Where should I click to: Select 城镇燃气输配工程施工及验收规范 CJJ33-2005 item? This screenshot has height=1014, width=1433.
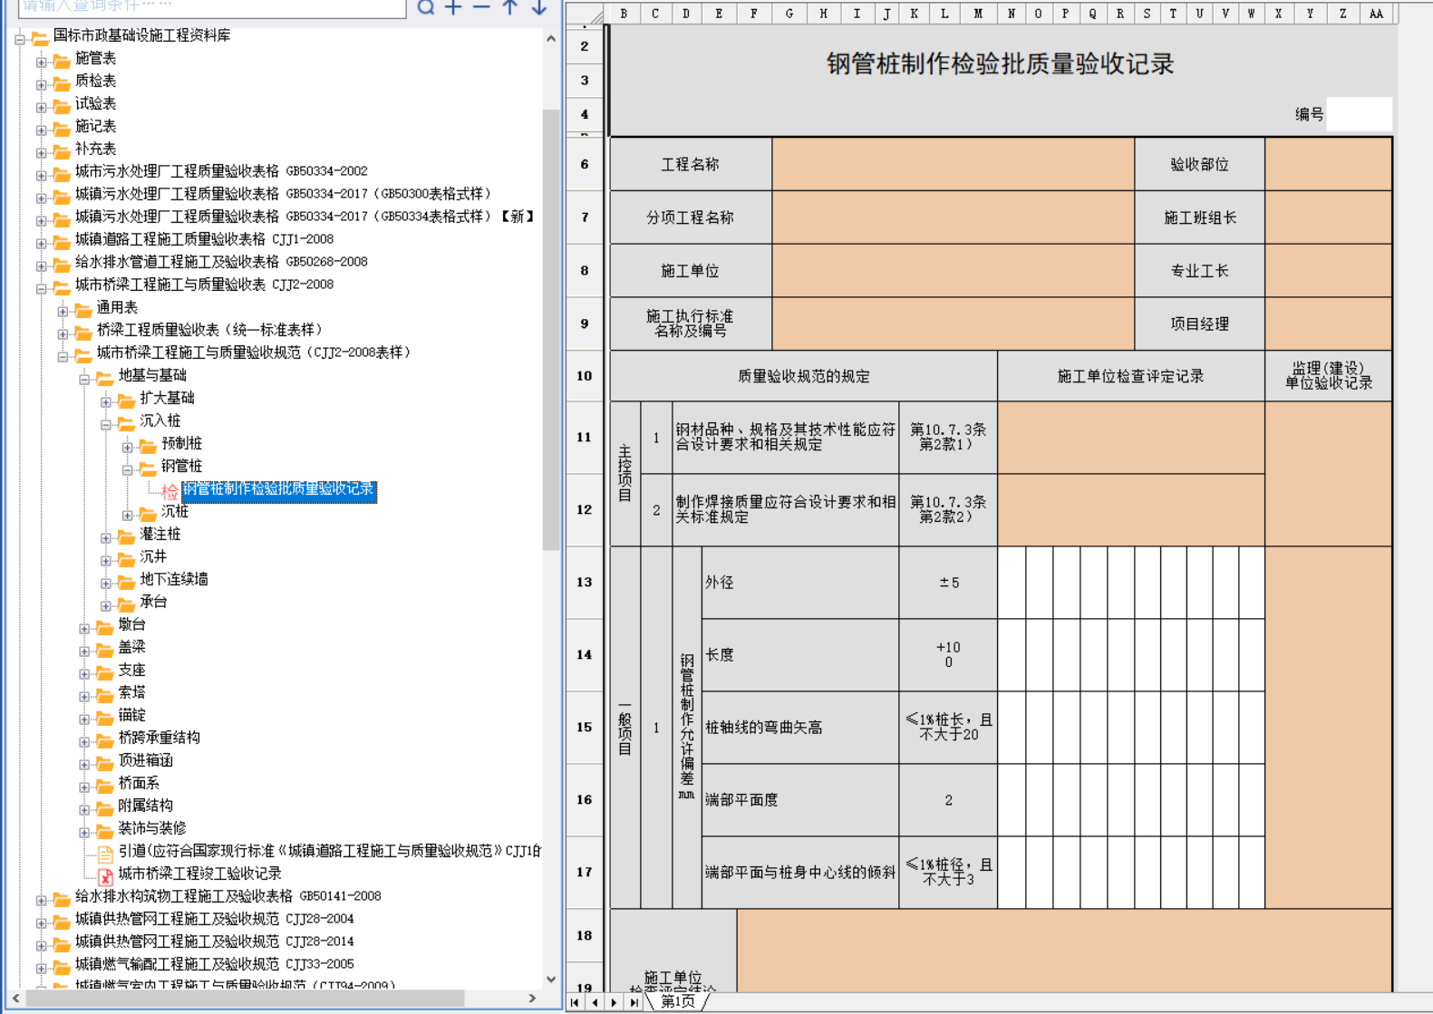(x=214, y=964)
